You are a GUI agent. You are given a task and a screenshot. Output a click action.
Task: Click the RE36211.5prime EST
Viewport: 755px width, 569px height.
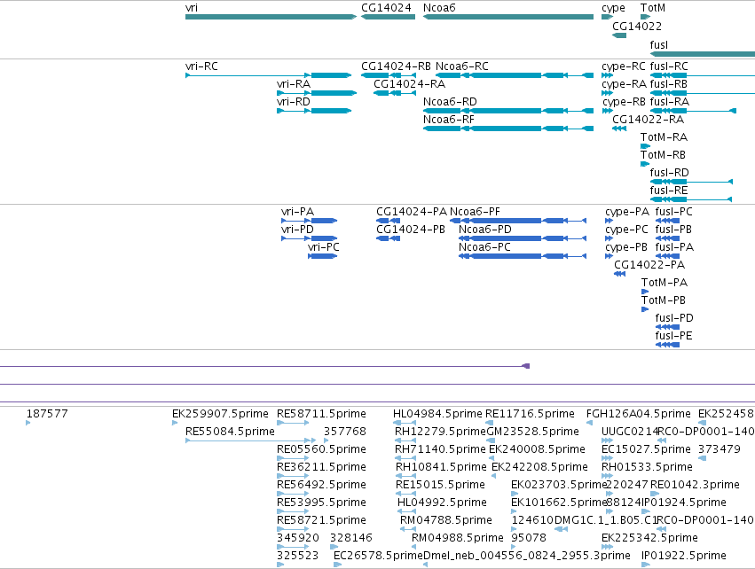point(293,476)
